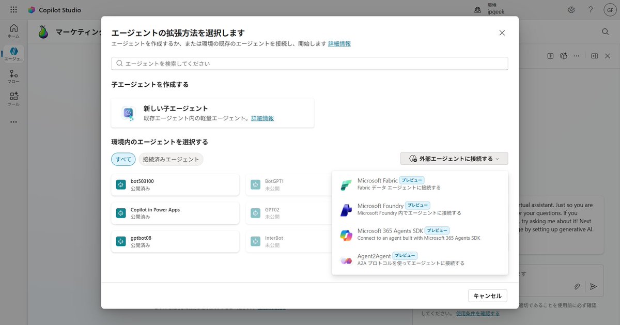Click the activity map icon in test panel
620x325 pixels.
coord(564,56)
